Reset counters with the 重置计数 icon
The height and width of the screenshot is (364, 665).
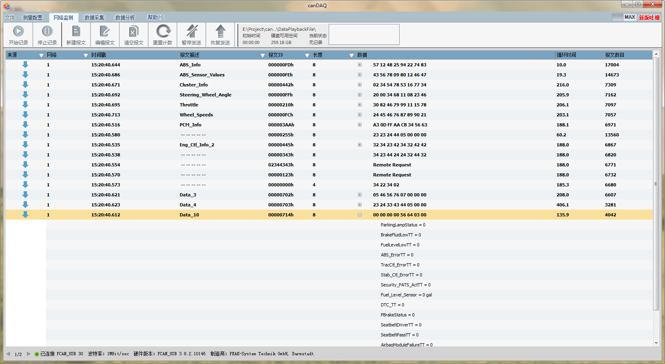pyautogui.click(x=163, y=31)
